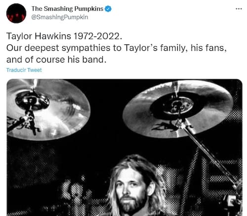
Task: Open The Smashing Pumpkins display name
Action: click(67, 9)
